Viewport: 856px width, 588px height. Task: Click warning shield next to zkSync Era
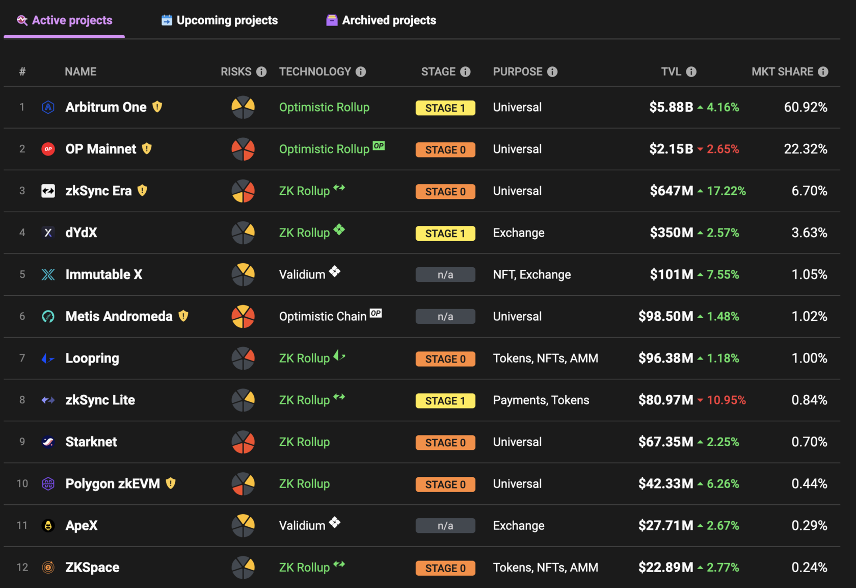[142, 190]
